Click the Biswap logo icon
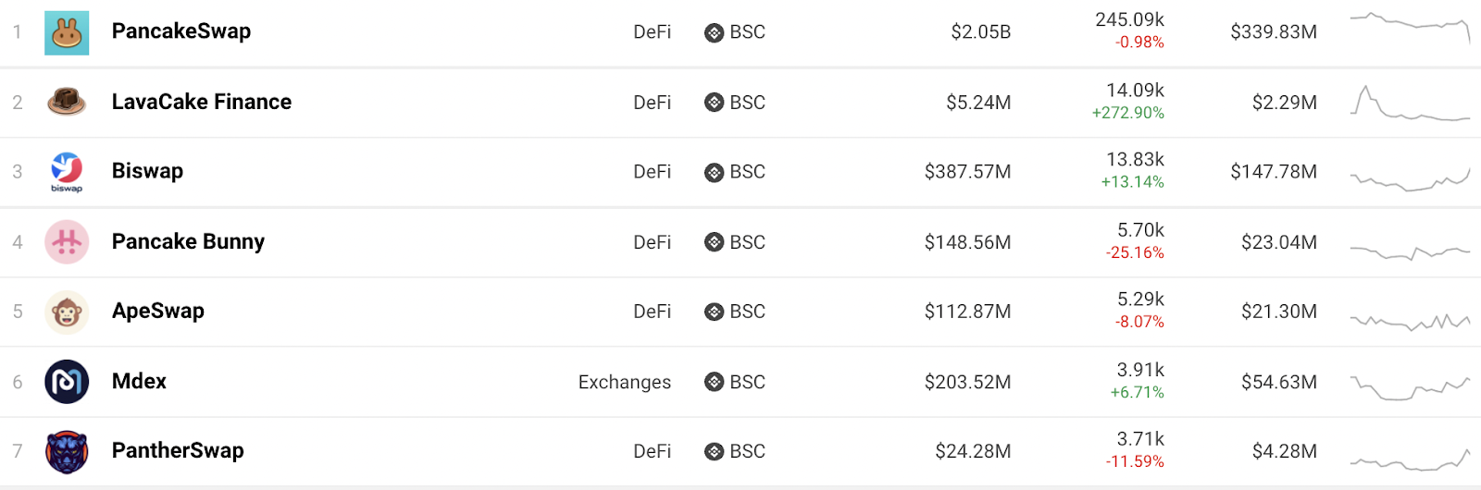Screen dimensions: 1481x490 point(67,171)
